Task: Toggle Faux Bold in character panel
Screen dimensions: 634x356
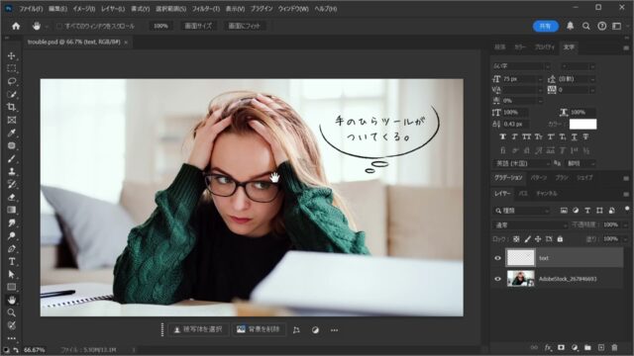Action: (503, 136)
